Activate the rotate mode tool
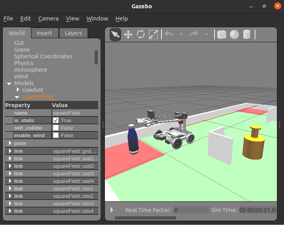Screen dimensions: 284x225 pyautogui.click(x=141, y=35)
